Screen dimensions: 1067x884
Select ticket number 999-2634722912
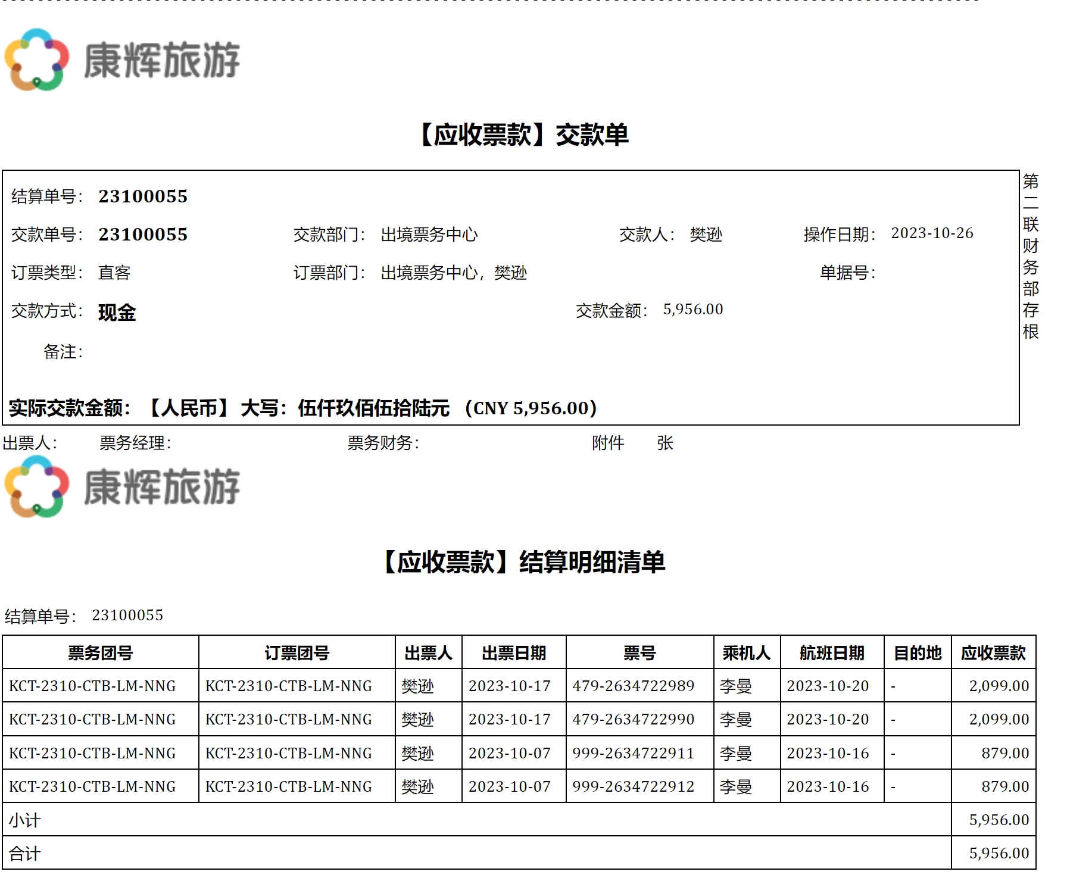pos(634,787)
